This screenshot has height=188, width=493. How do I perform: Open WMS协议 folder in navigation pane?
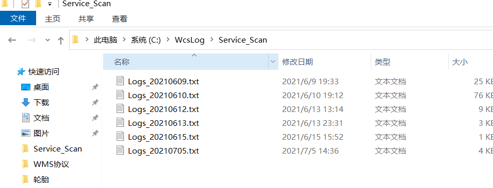pos(51,164)
